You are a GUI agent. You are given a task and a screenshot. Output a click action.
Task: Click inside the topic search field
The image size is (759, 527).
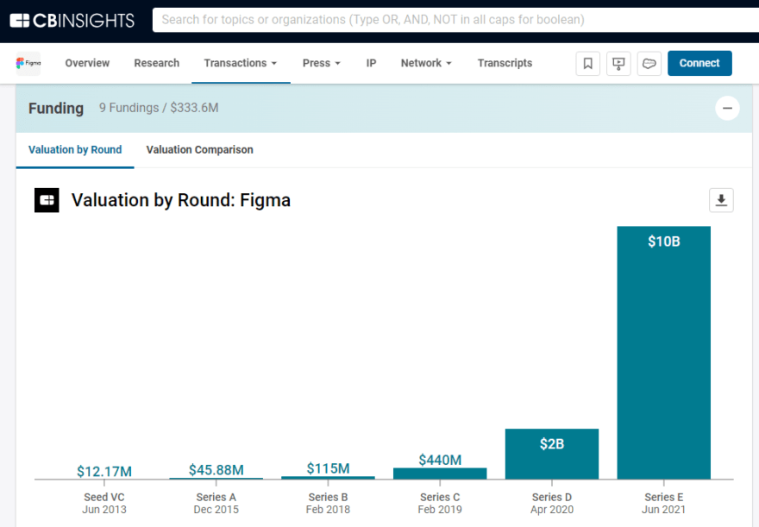pyautogui.click(x=388, y=19)
